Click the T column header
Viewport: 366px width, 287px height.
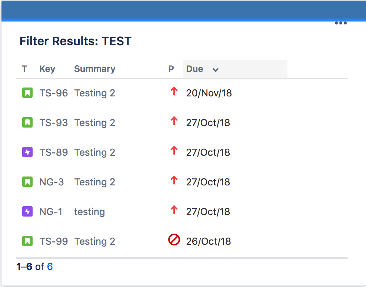tap(24, 69)
